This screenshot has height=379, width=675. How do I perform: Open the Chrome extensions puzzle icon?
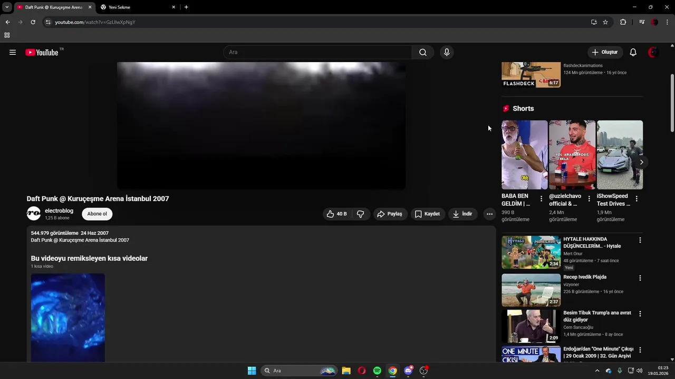[x=623, y=22]
